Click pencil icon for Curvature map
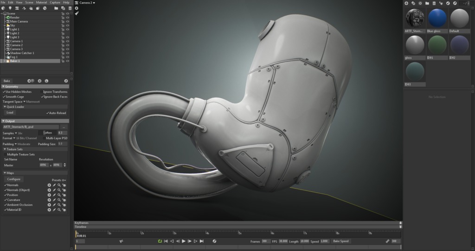Image resolution: width=475 pixels, height=251 pixels. [x=54, y=200]
